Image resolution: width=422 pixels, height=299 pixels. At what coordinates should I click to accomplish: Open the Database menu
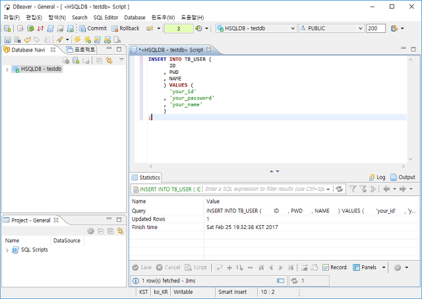click(135, 18)
